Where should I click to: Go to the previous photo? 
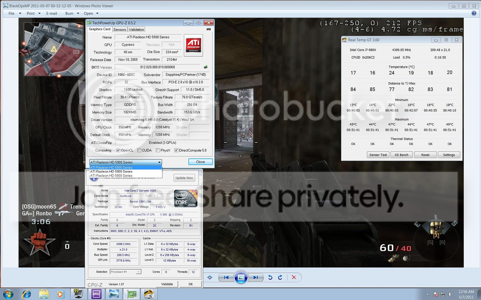click(x=226, y=277)
